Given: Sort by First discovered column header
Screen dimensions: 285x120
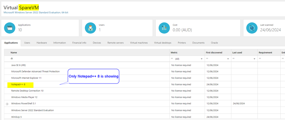Looking at the screenshot, I should coord(214,52).
